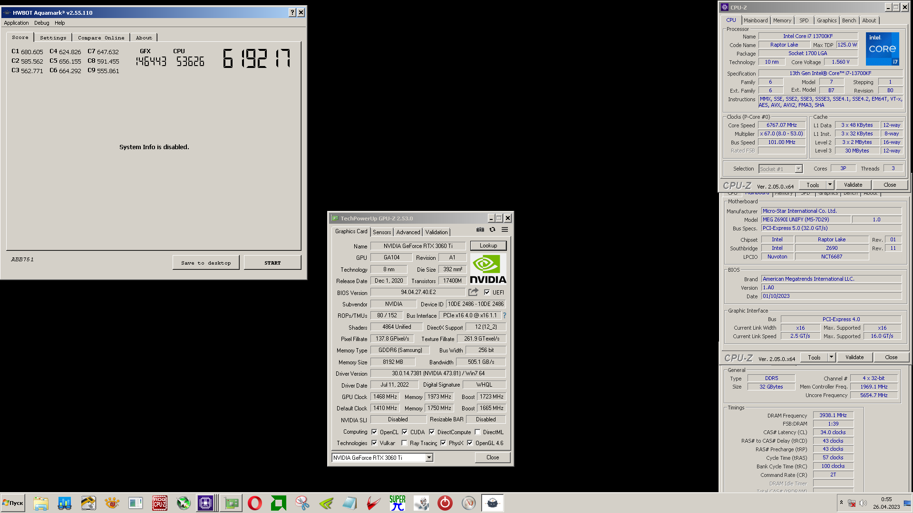
Task: Click the top CPU-Z Validate button
Action: pos(853,185)
